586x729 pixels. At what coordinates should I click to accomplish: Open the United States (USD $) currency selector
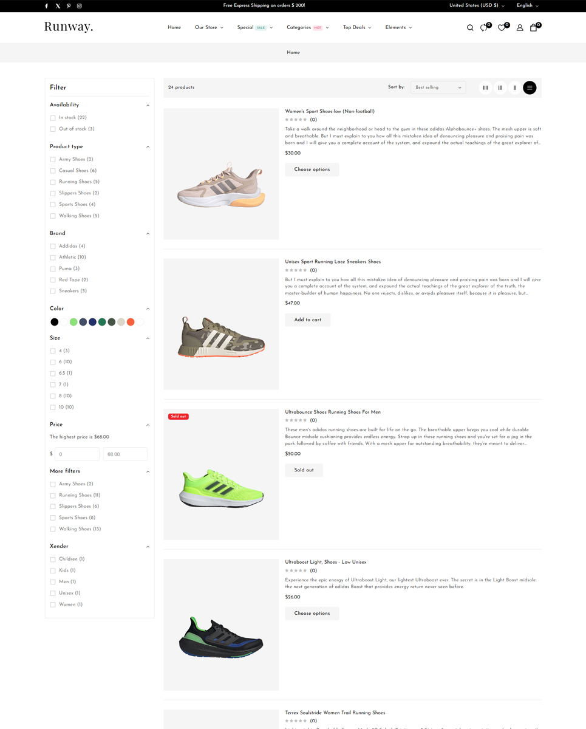(477, 5)
